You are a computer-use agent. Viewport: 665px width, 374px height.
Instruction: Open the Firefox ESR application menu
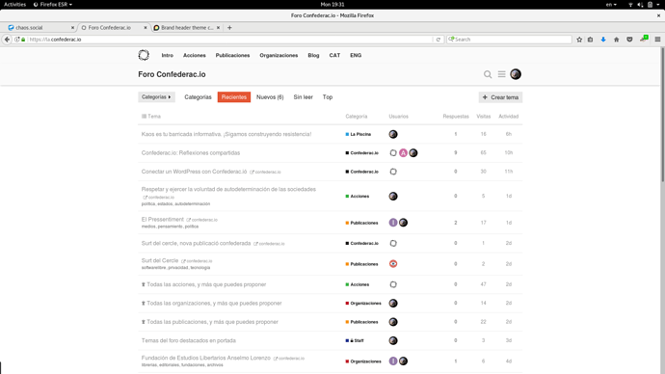pos(53,4)
